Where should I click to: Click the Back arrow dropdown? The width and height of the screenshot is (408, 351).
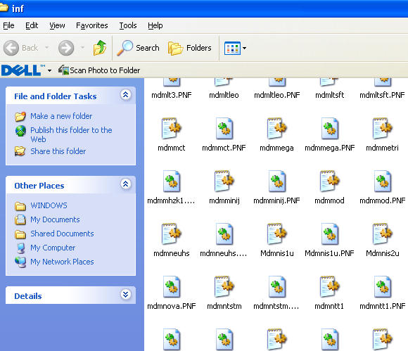click(47, 48)
